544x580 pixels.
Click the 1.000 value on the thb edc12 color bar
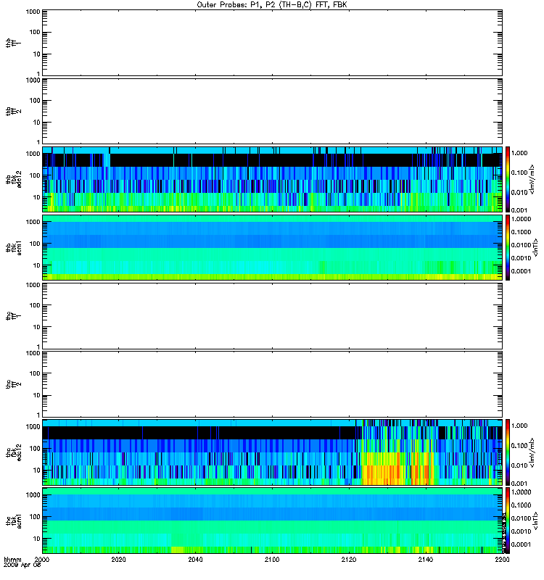tap(519, 153)
